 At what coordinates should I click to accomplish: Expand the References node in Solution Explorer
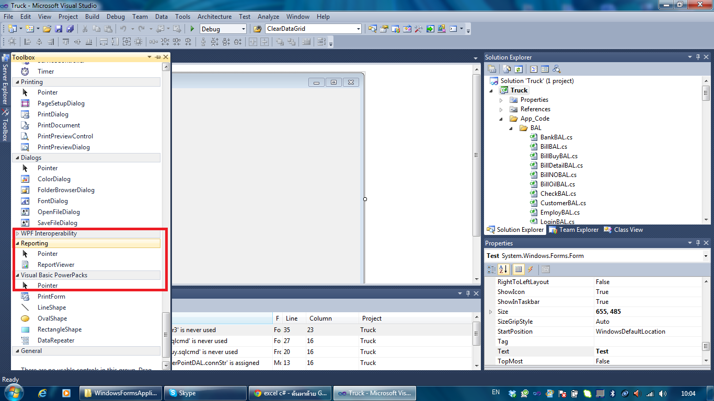pos(501,109)
